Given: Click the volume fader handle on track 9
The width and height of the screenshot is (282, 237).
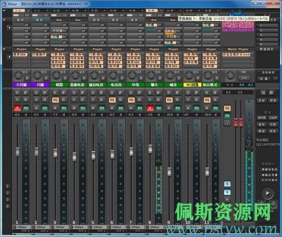Looking at the screenshot, I should click(x=169, y=171).
